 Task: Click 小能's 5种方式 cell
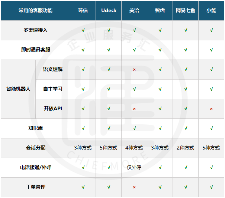[211, 148]
